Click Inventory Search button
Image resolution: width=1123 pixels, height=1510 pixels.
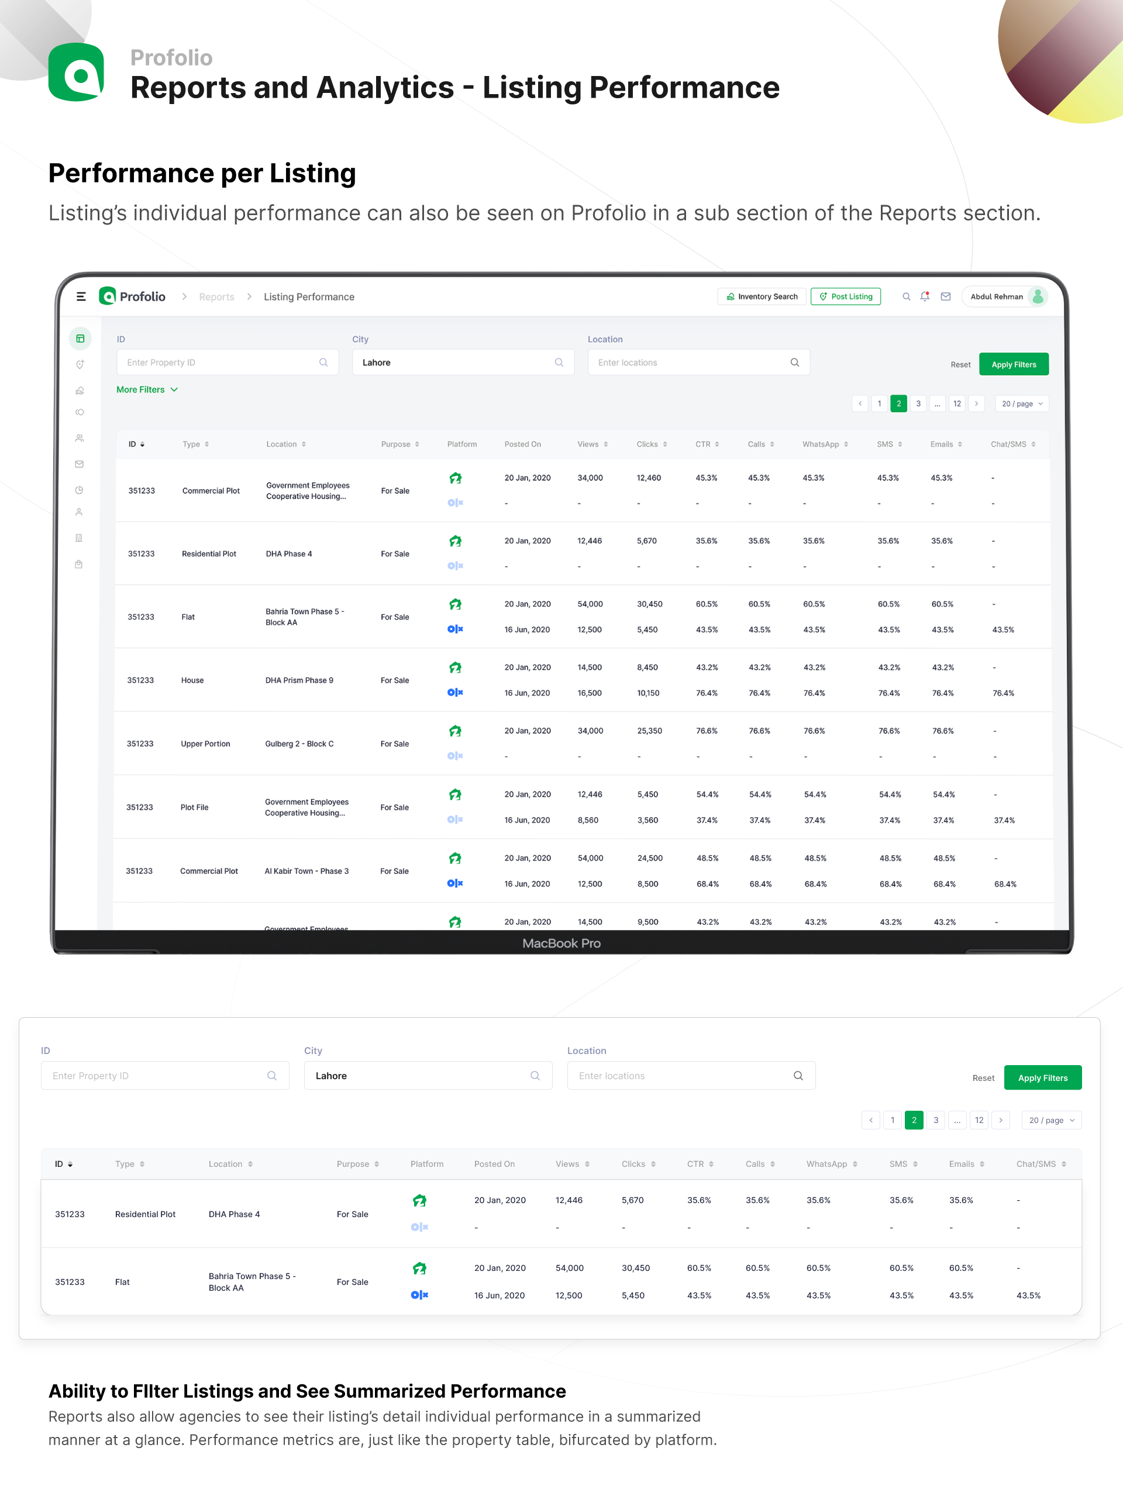(x=762, y=296)
